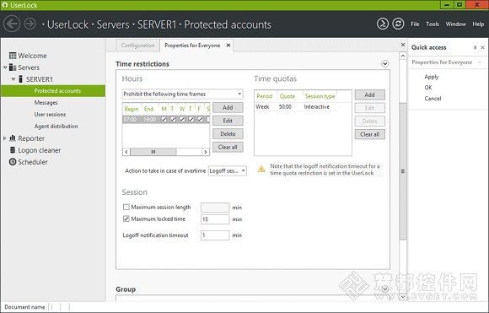Toggle the Tuesday checkbox for 07:00 row
The height and width of the screenshot is (313, 489).
click(173, 119)
